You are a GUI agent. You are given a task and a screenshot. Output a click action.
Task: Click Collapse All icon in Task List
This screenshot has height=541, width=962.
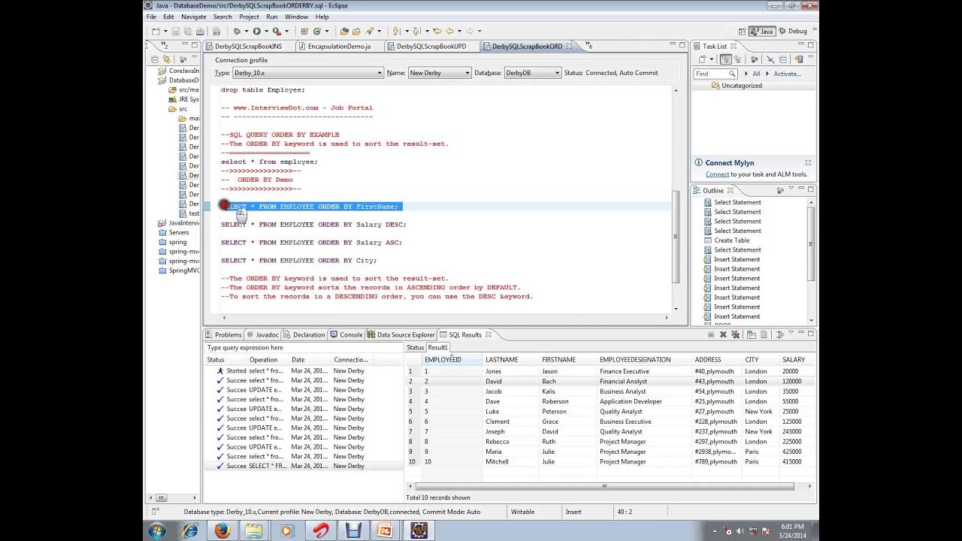(x=783, y=59)
